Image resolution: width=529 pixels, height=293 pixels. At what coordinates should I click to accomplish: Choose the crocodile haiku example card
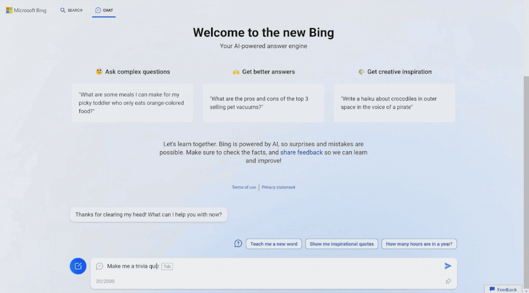click(x=394, y=103)
